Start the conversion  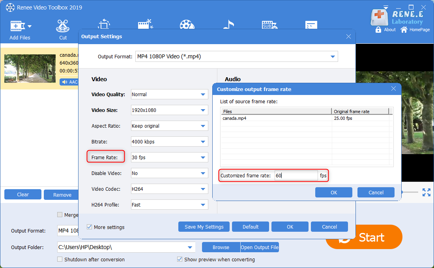click(371, 237)
